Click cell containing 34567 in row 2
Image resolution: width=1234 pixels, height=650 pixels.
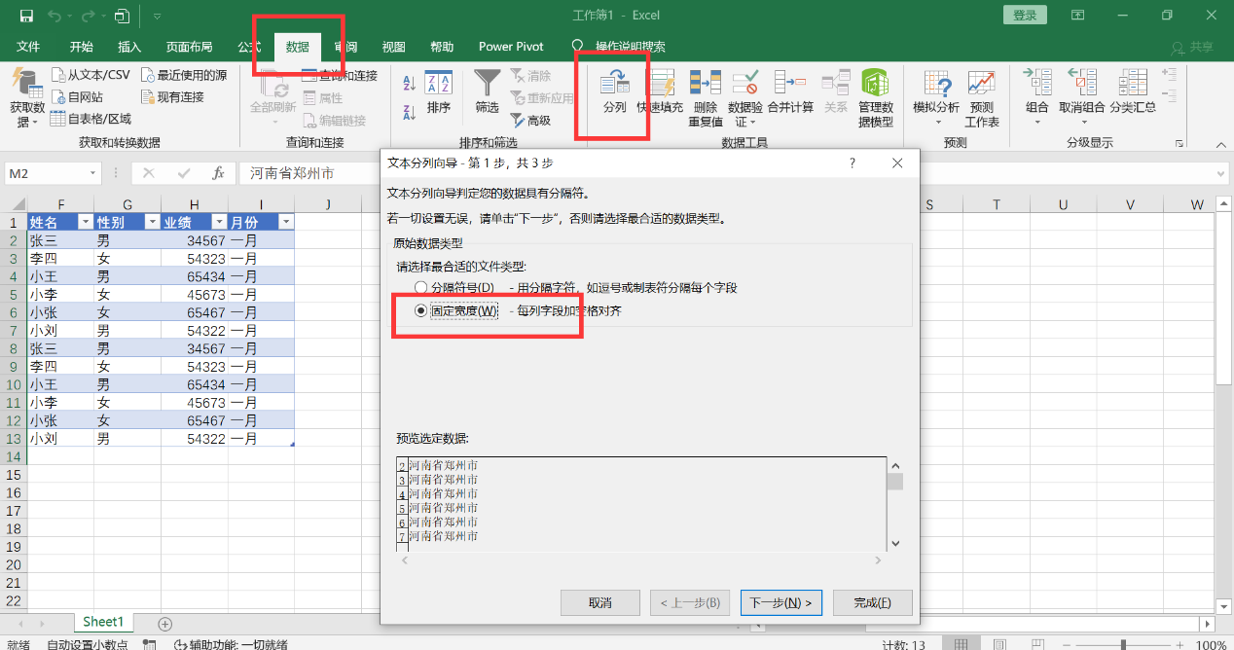pos(194,240)
